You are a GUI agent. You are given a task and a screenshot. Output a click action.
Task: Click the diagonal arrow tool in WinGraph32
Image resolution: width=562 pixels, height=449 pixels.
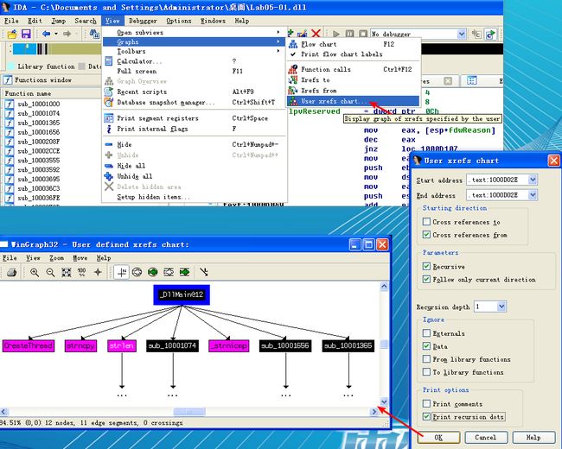coord(204,273)
